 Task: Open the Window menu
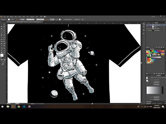pyautogui.click(x=32, y=17)
